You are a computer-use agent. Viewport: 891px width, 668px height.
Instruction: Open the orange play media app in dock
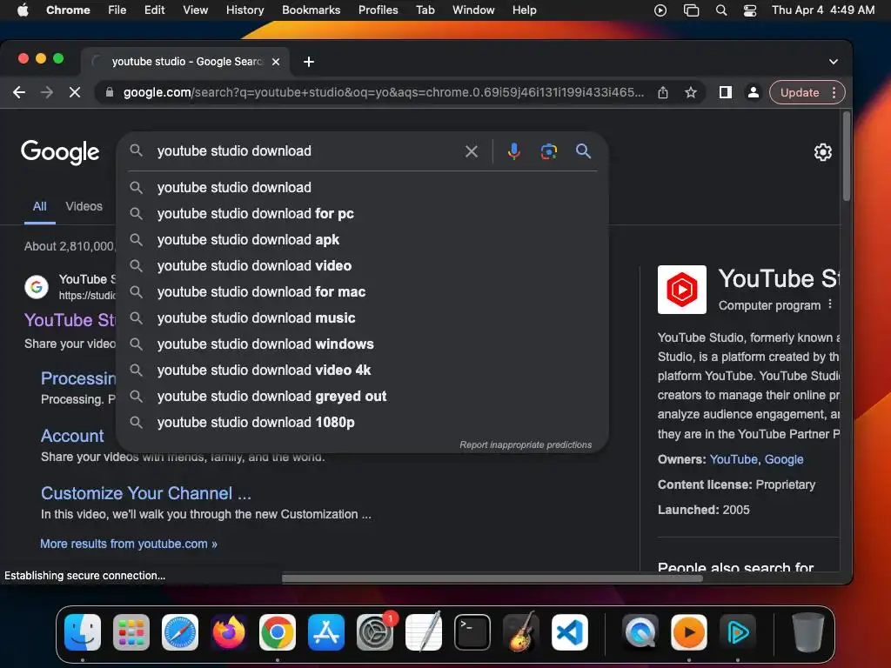(689, 632)
